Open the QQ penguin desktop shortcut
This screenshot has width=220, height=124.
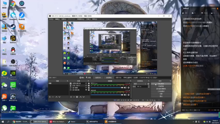pyautogui.click(x=13, y=51)
